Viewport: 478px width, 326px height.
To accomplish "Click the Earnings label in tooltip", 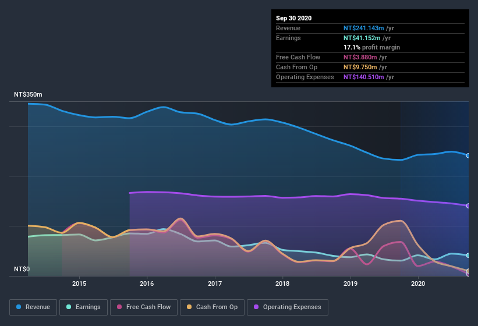I will [x=288, y=38].
